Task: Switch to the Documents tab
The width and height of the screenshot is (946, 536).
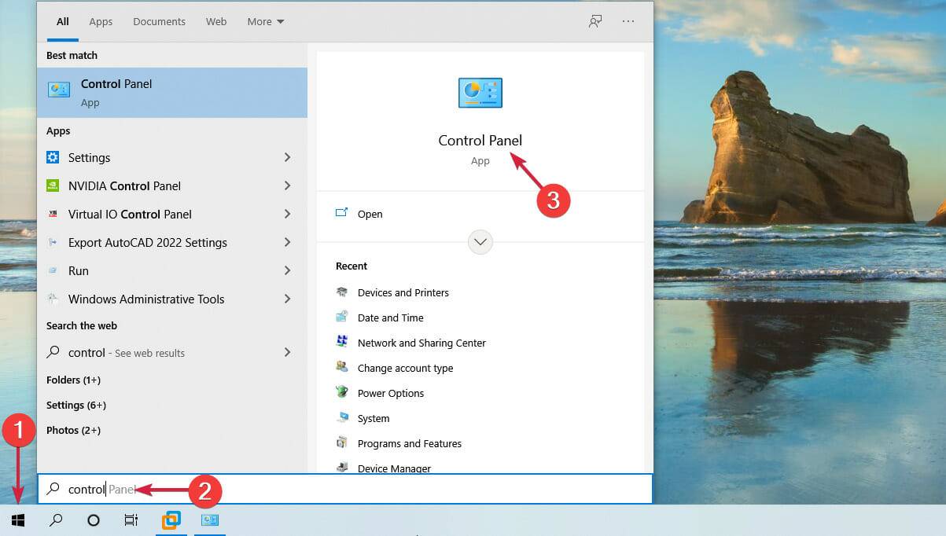Action: (x=159, y=21)
